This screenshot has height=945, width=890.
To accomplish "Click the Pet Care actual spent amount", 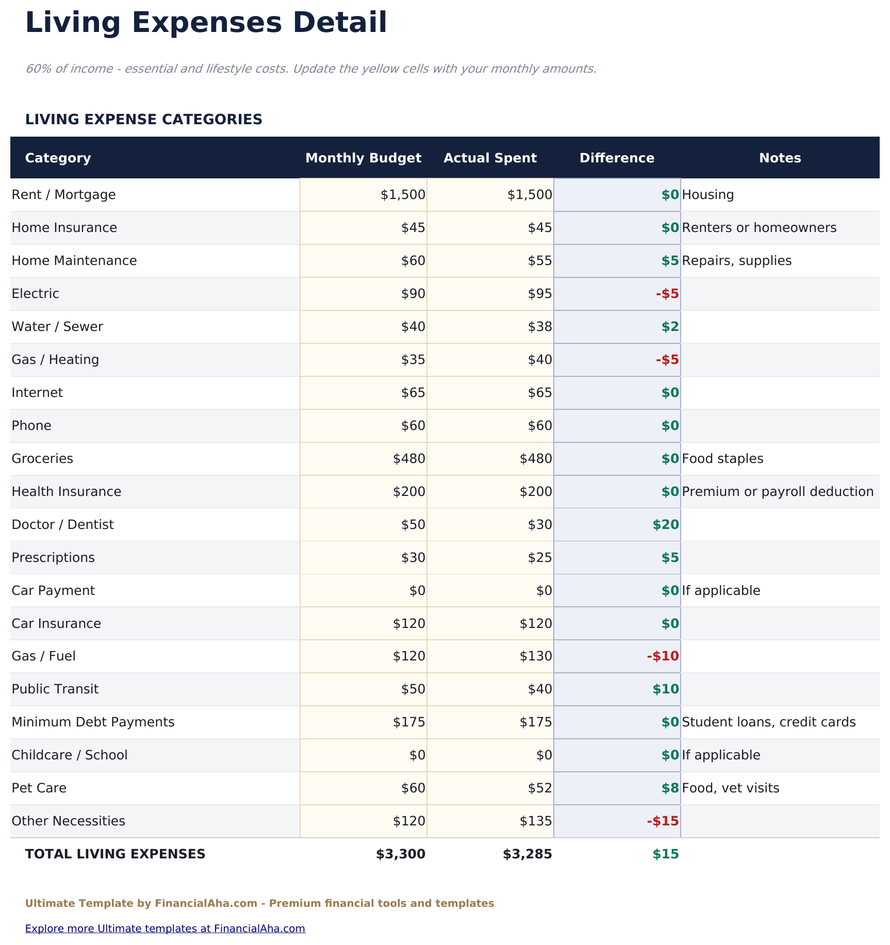I will (x=490, y=788).
